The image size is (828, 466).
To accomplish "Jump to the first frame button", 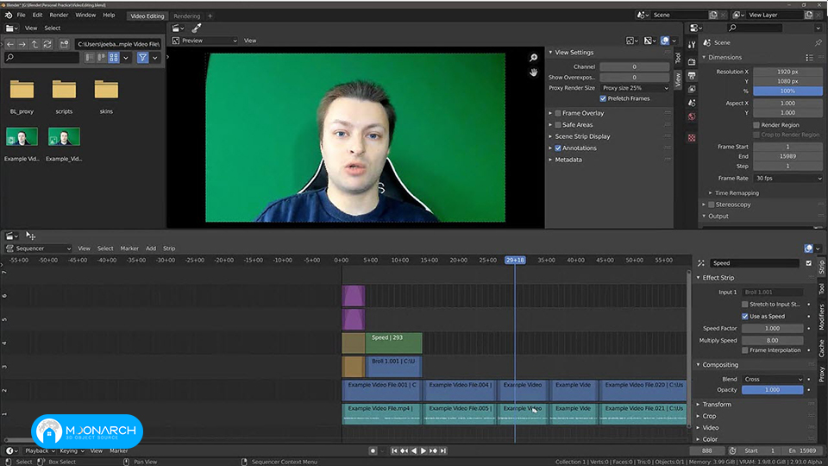I will 394,450.
